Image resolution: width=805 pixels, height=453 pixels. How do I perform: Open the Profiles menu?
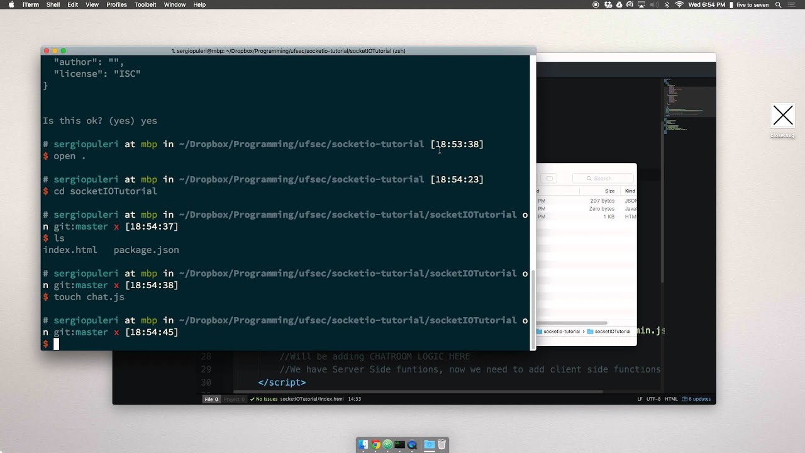[x=116, y=4]
